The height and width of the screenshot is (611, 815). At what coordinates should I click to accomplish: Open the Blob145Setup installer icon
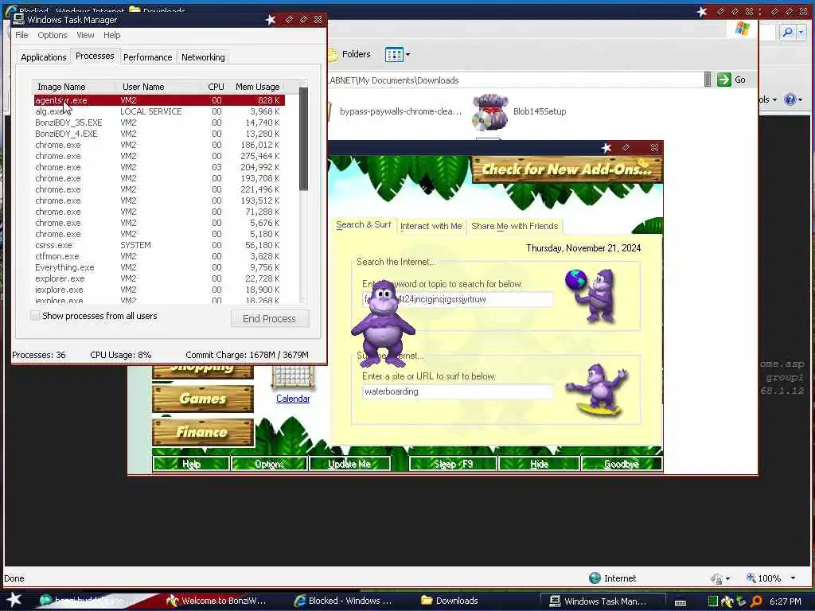(x=489, y=111)
